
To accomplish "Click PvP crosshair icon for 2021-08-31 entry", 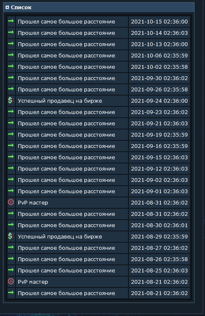I will pyautogui.click(x=11, y=202).
